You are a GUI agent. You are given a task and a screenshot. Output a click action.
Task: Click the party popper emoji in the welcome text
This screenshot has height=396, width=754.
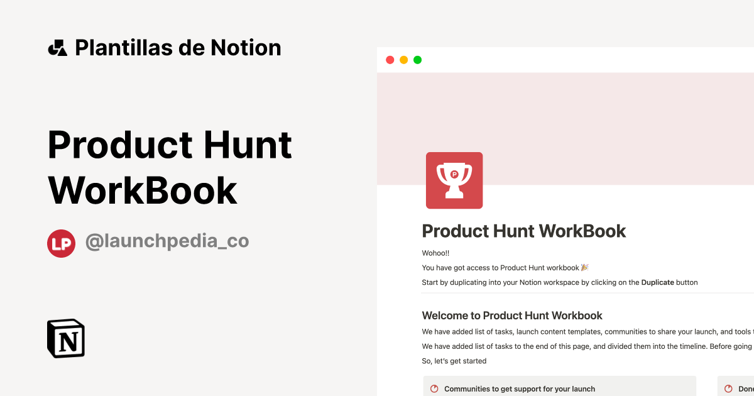[584, 267]
